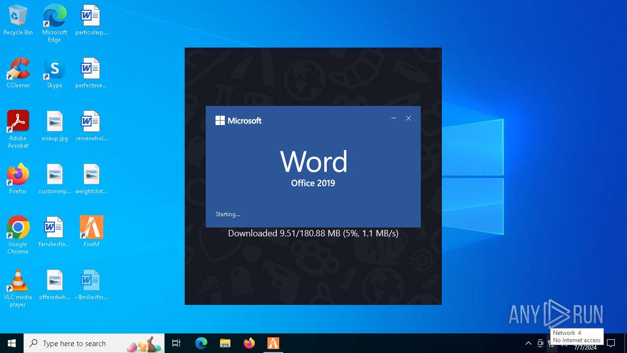Image resolution: width=627 pixels, height=353 pixels.
Task: Click the Task View taskbar button
Action: coord(176,343)
